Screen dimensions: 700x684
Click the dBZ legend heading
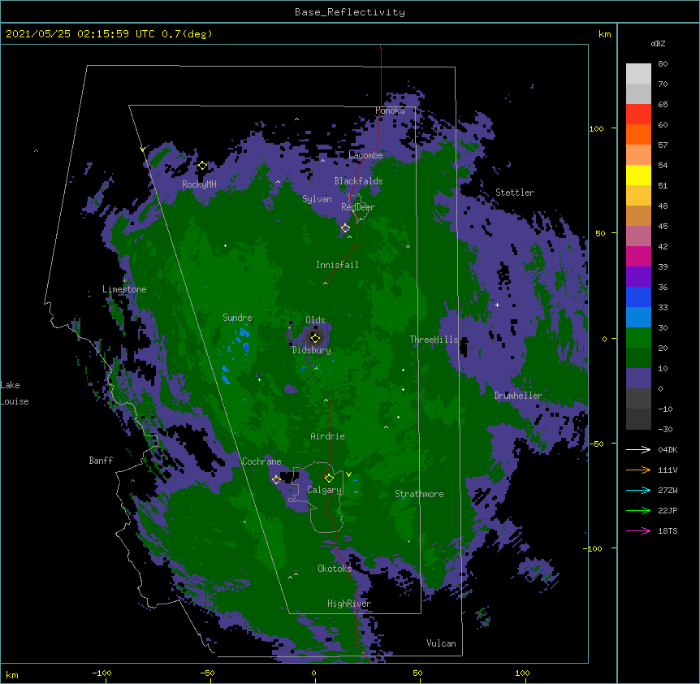click(x=658, y=43)
